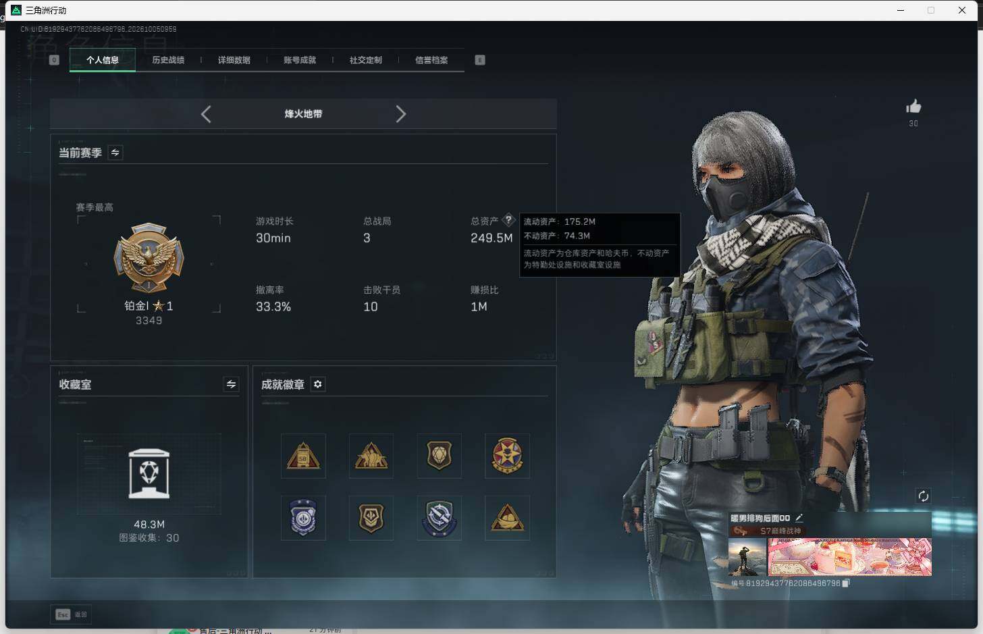The width and height of the screenshot is (983, 634).
Task: Click the 击败干员 value 10
Action: (x=371, y=307)
